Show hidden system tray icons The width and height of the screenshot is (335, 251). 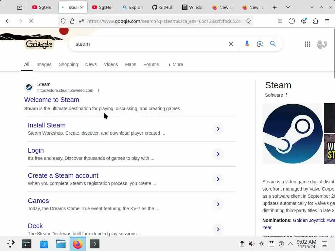tap(291, 244)
